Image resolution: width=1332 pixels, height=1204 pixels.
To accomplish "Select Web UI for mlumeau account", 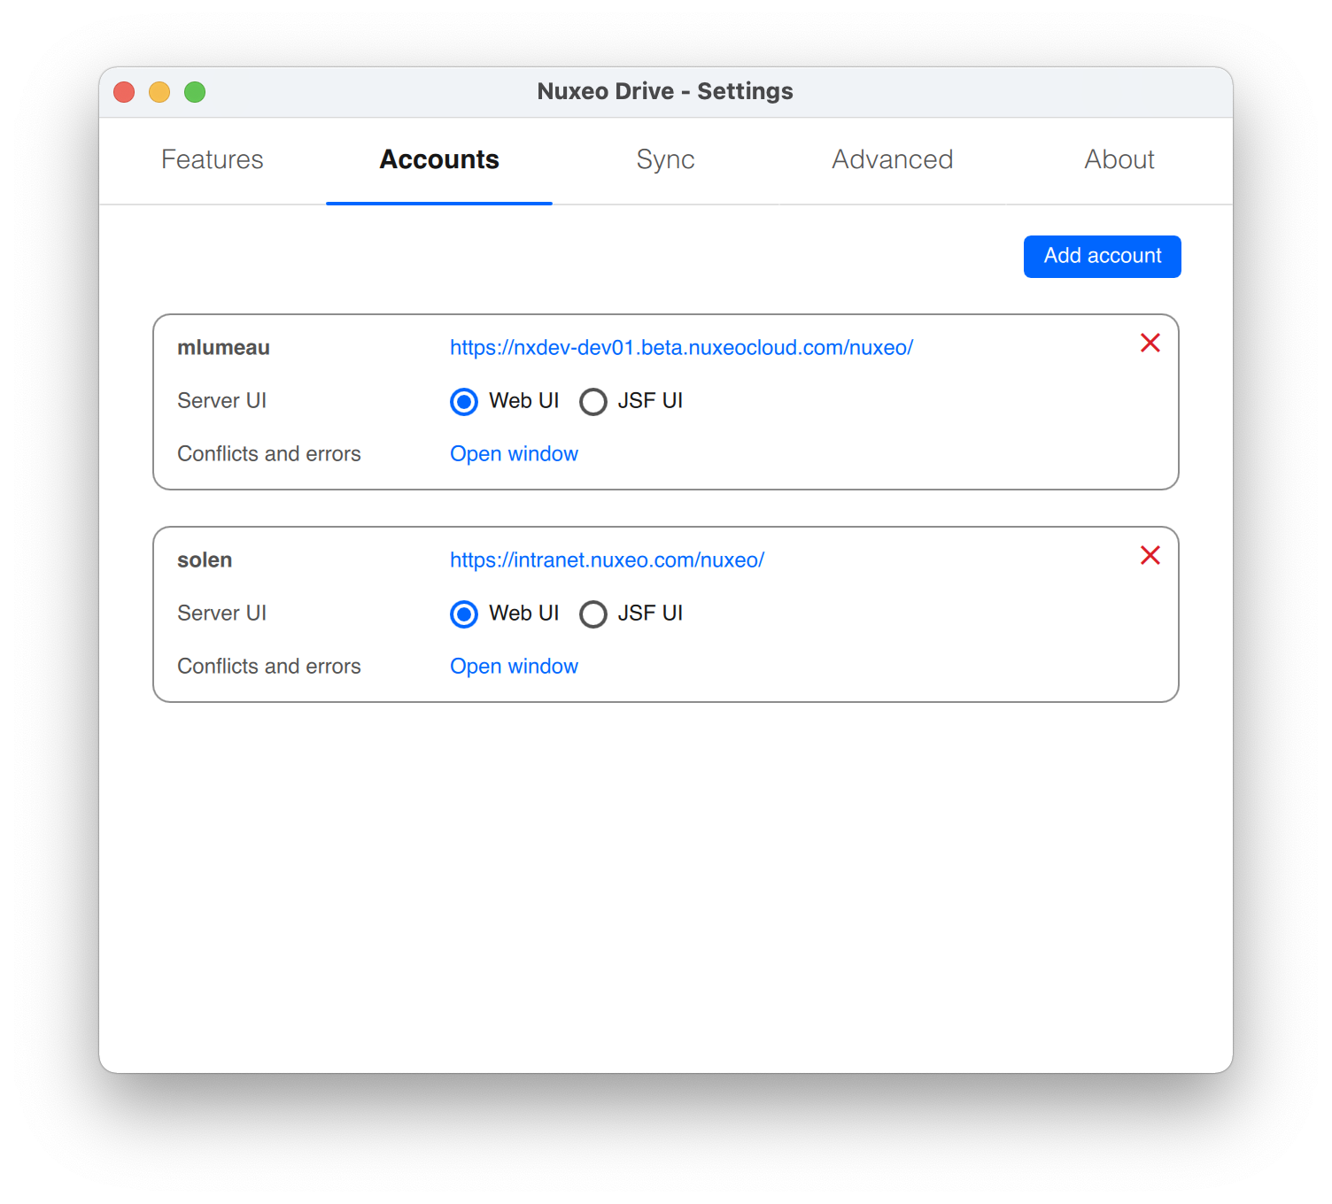I will [464, 402].
